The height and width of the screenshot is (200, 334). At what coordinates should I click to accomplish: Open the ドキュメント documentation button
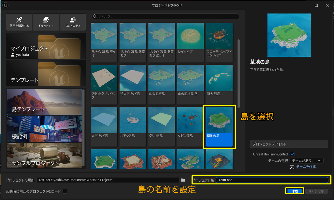[46, 22]
